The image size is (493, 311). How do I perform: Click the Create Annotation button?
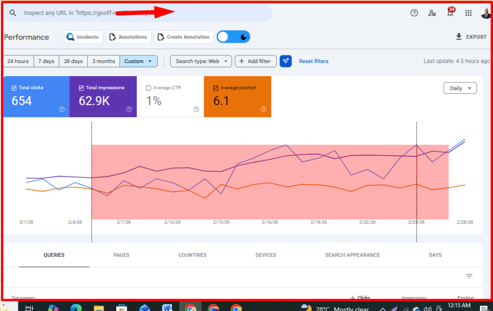point(184,37)
